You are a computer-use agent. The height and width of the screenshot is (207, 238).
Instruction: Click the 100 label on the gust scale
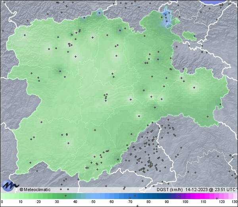(185, 202)
